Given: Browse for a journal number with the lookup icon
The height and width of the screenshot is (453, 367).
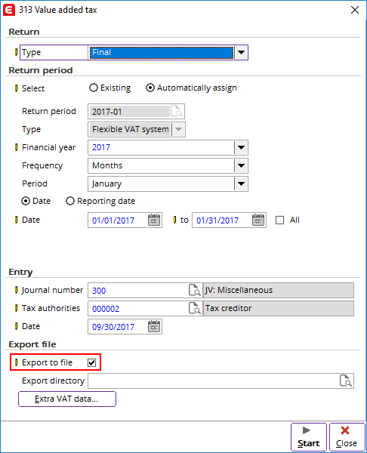Looking at the screenshot, I should coord(195,290).
